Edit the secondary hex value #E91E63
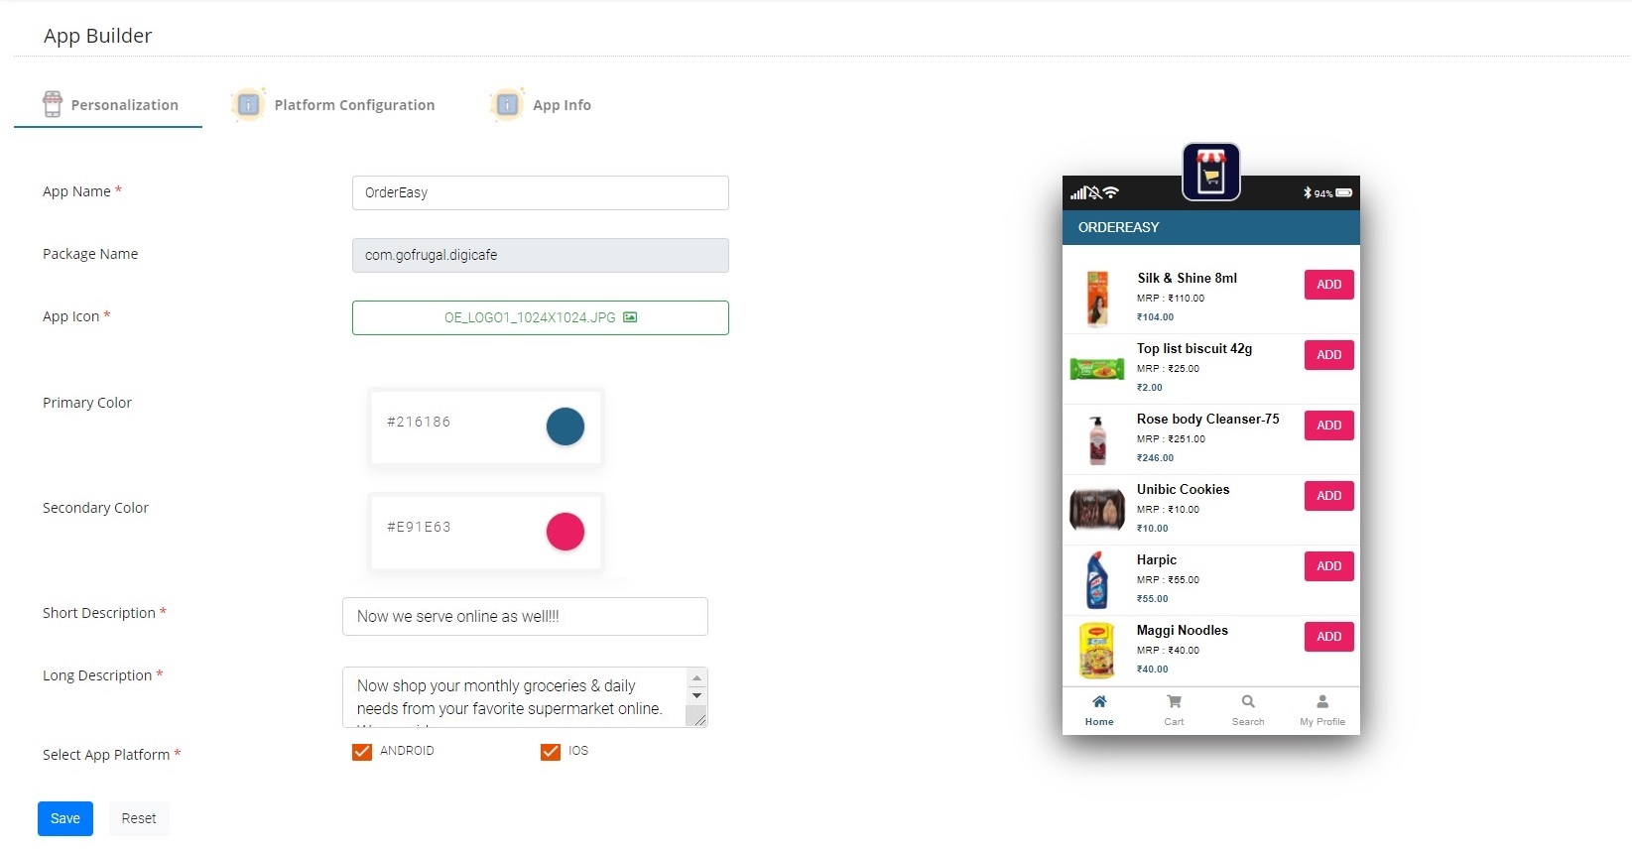 pyautogui.click(x=419, y=527)
